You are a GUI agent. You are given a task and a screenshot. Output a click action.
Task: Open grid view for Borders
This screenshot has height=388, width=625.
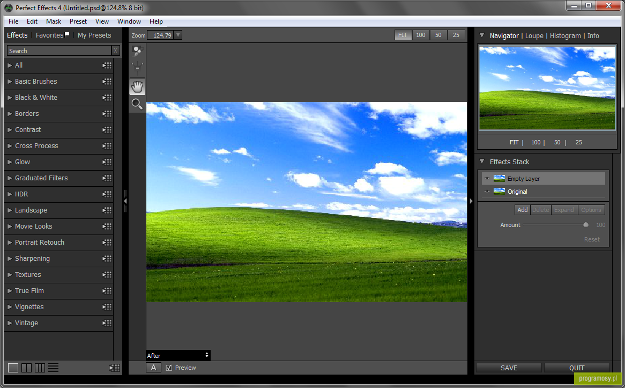tap(107, 114)
